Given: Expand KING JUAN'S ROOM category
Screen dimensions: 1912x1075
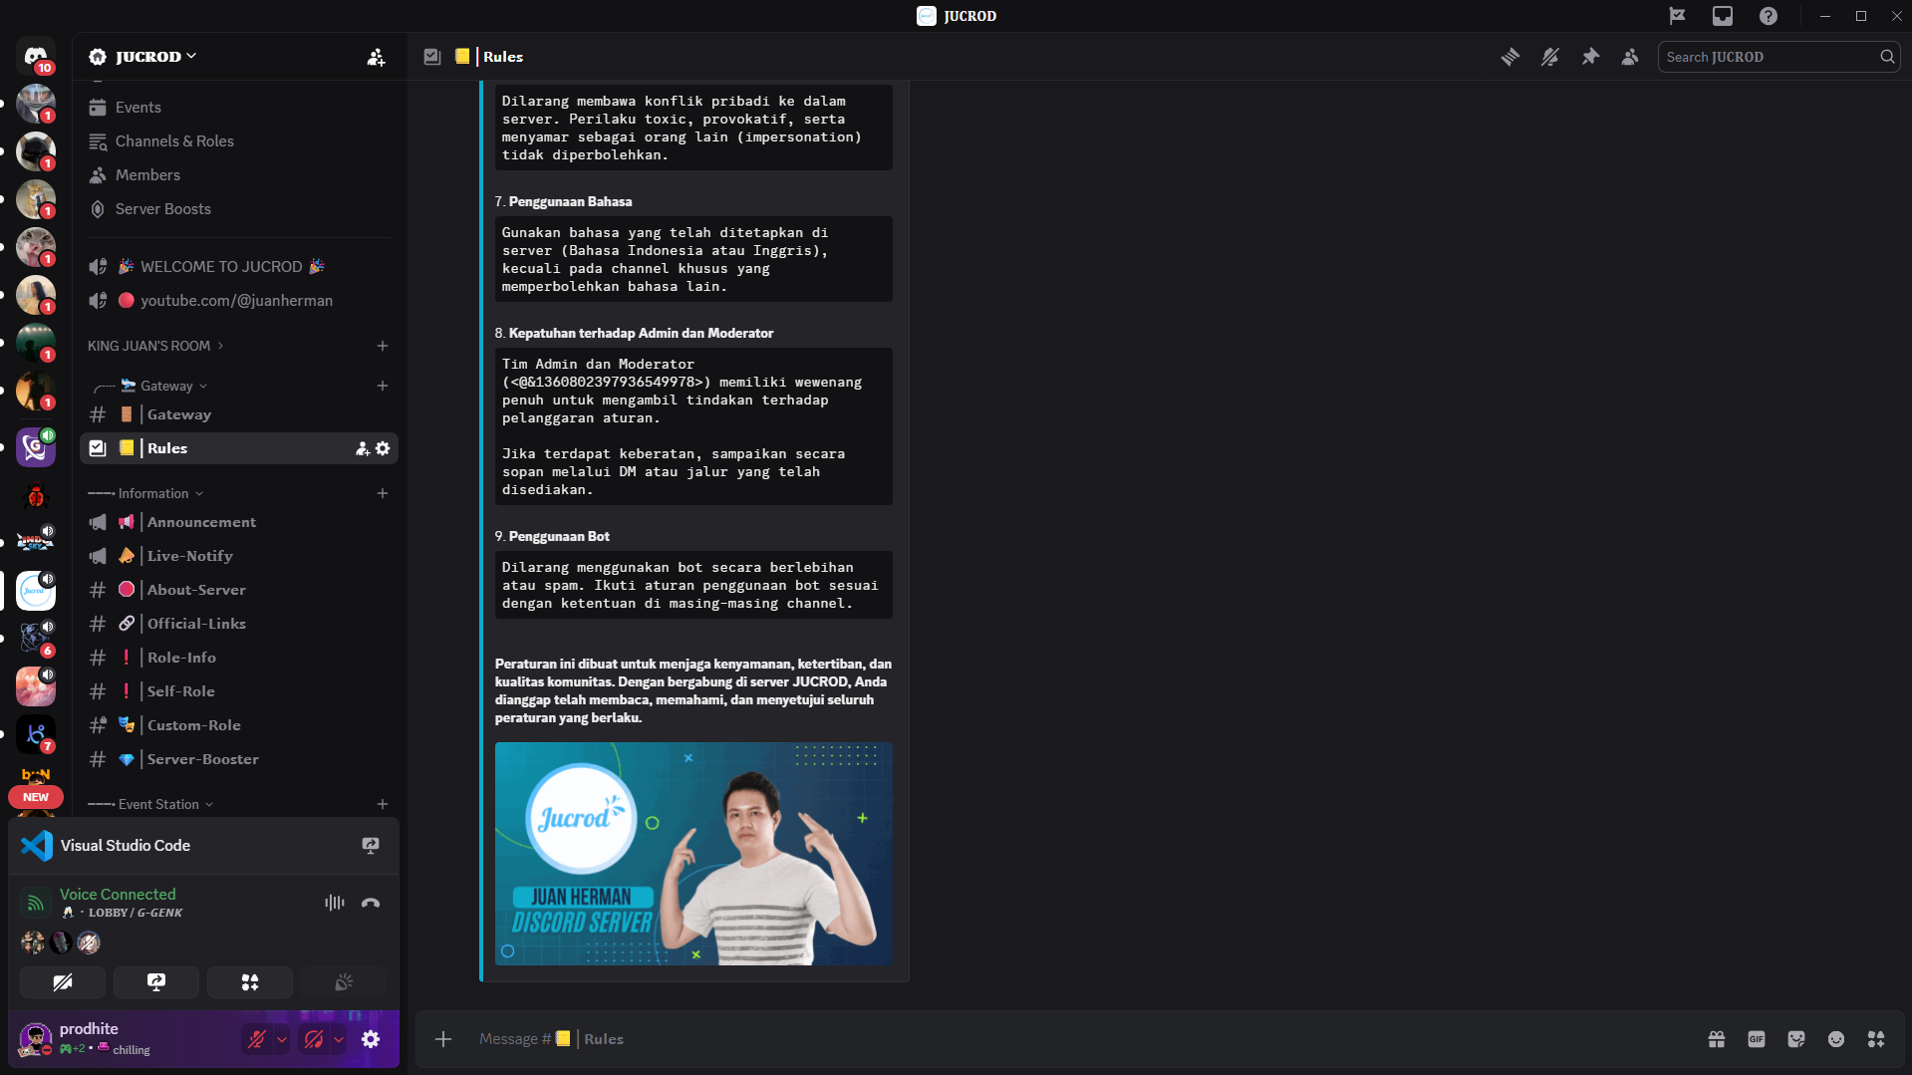Looking at the screenshot, I should (x=155, y=346).
